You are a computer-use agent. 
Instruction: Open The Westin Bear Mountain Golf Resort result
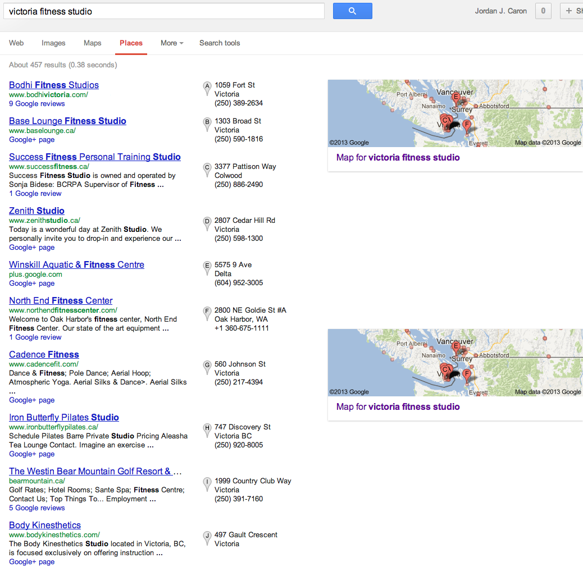(x=95, y=471)
